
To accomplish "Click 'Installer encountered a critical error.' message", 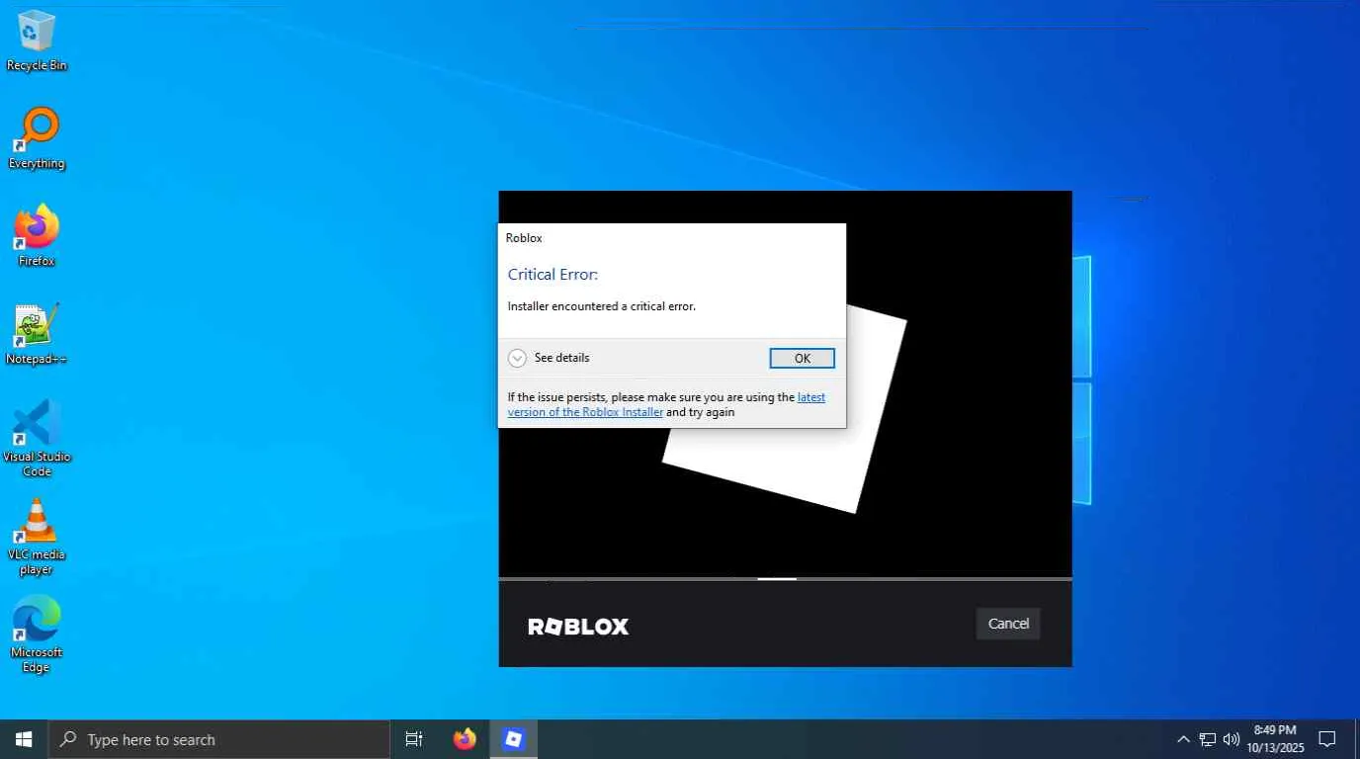I will [602, 306].
